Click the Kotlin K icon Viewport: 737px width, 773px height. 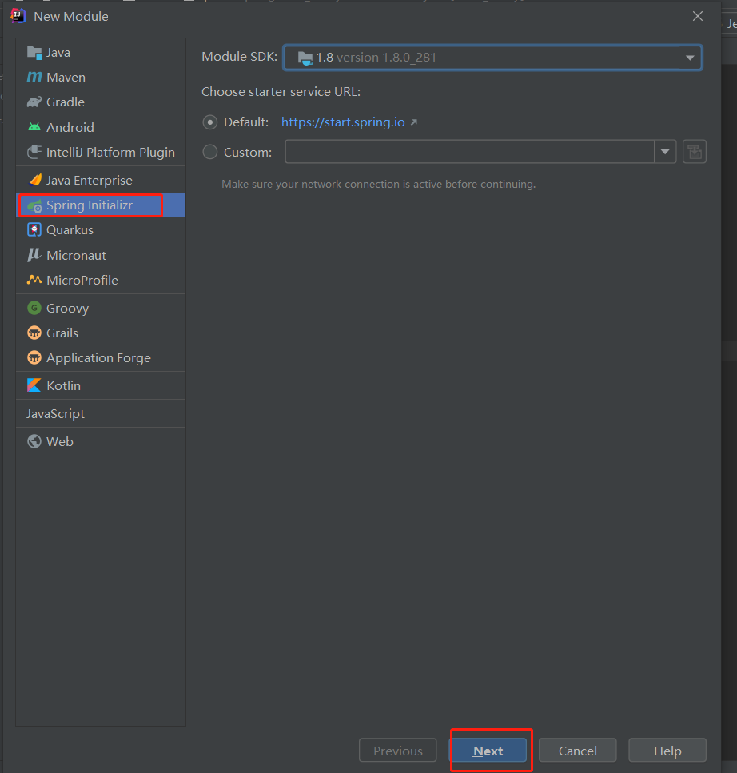[x=34, y=385]
